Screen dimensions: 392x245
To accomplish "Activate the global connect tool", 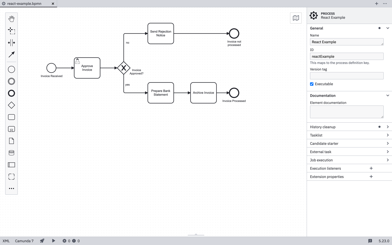I will click(x=11, y=55).
